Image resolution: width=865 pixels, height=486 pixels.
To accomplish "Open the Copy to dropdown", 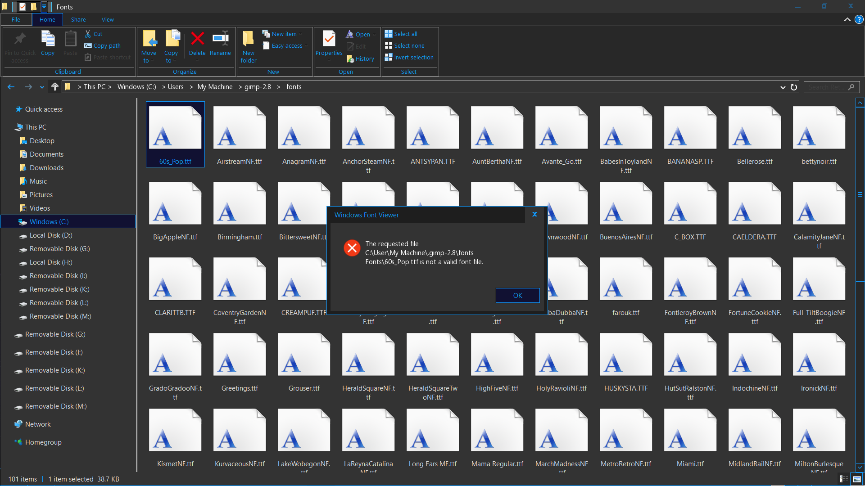I will coord(171,47).
